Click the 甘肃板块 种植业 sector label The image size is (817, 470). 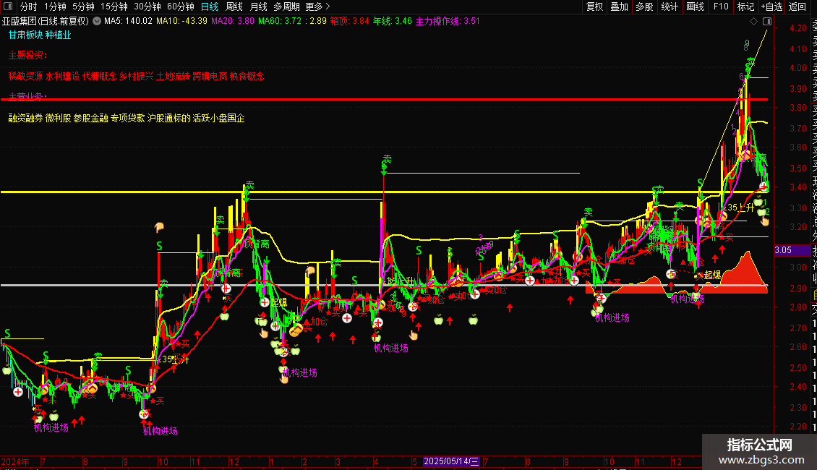coord(40,35)
